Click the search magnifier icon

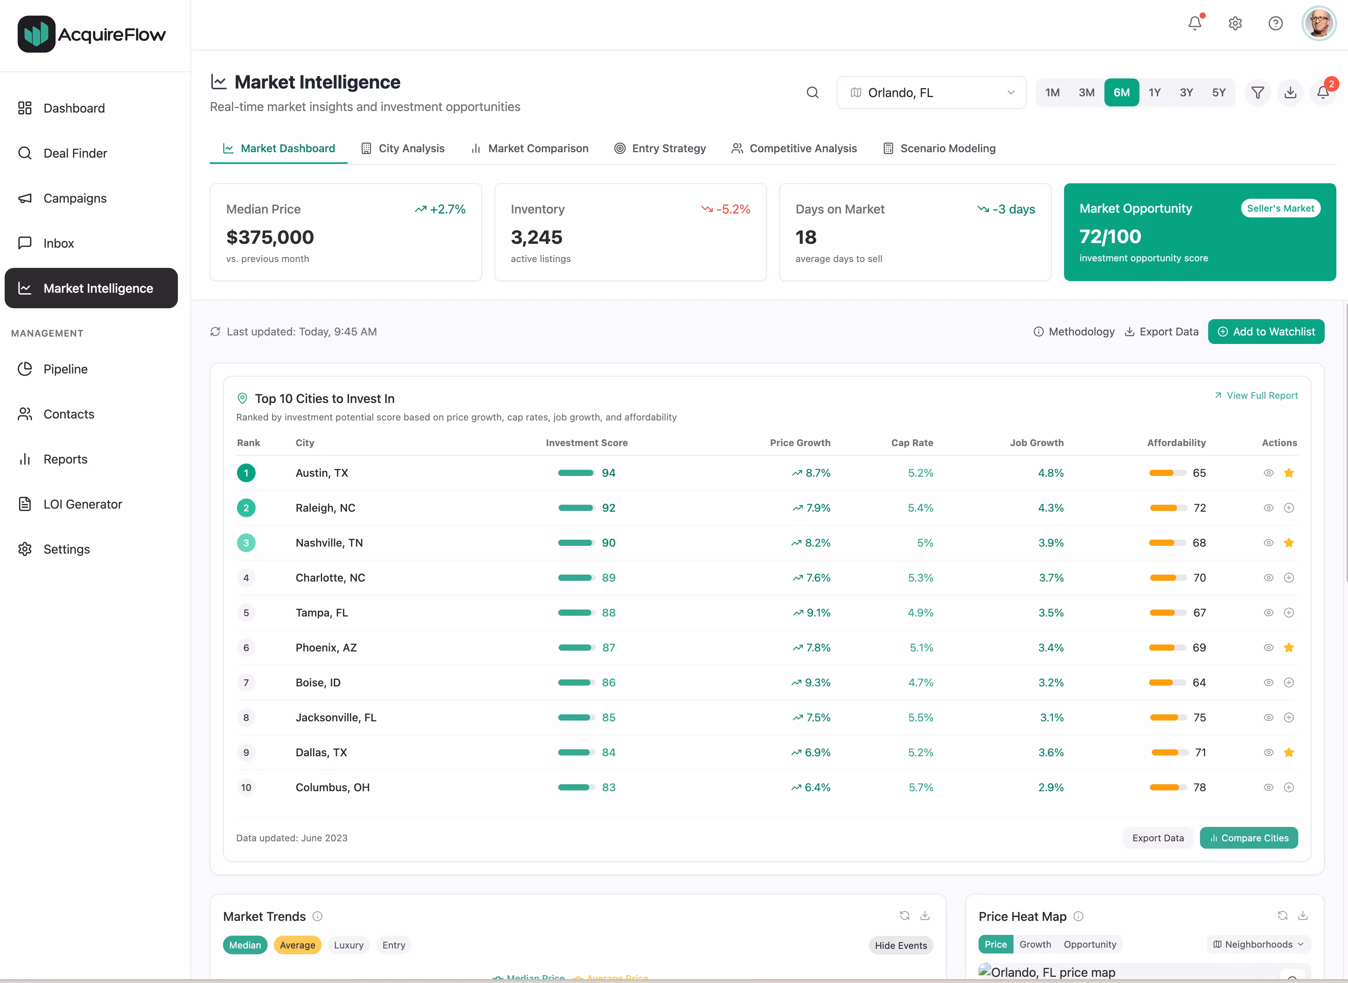(x=812, y=92)
